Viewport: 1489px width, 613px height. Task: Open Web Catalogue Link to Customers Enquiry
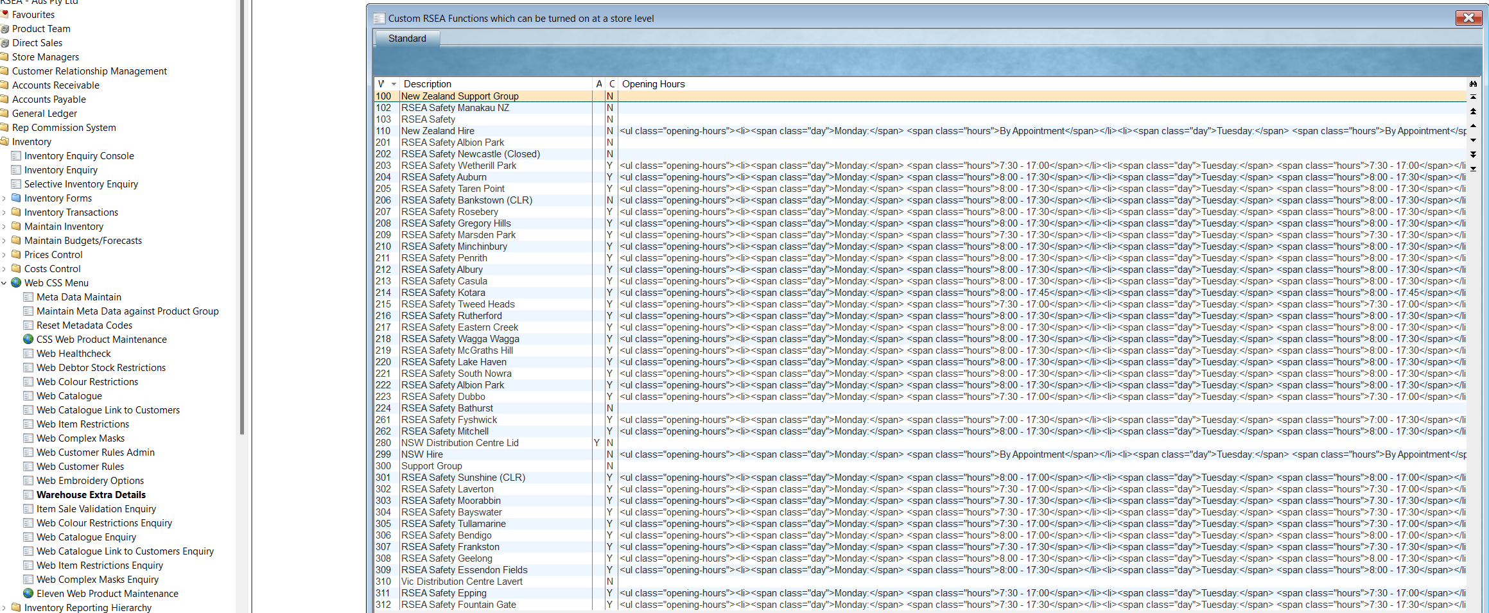point(125,551)
